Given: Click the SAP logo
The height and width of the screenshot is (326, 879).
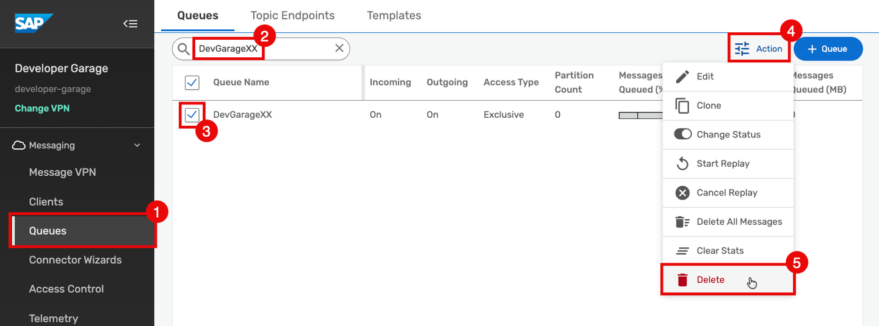Looking at the screenshot, I should pos(34,23).
